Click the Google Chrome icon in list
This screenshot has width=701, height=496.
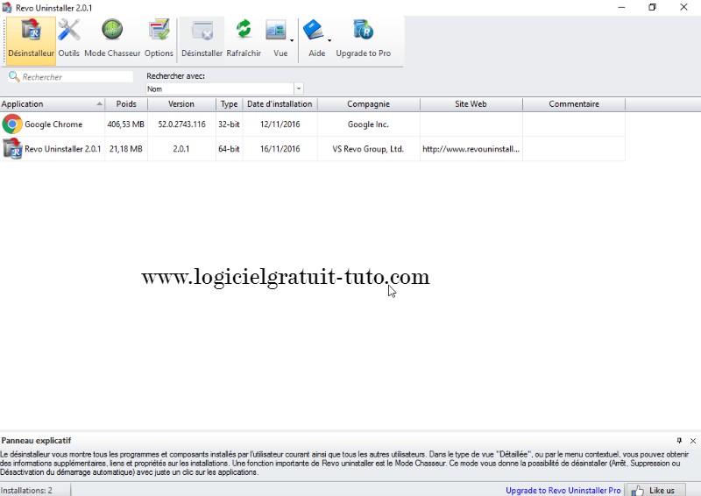pyautogui.click(x=12, y=124)
